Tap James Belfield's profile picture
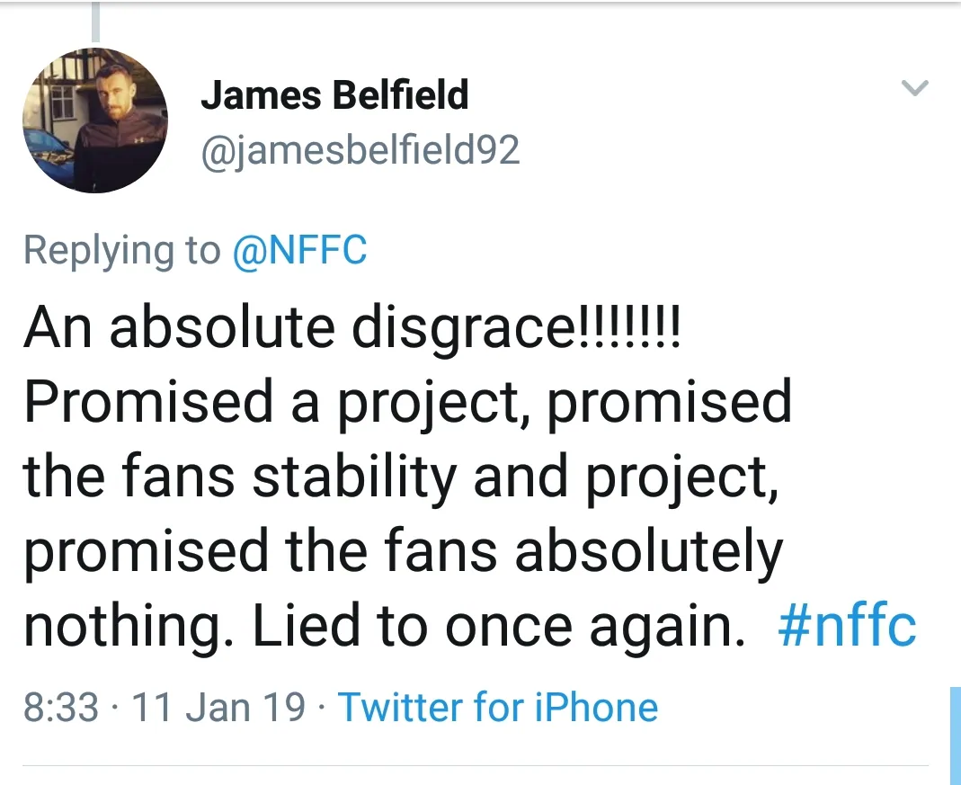Image resolution: width=961 pixels, height=785 pixels. (94, 120)
